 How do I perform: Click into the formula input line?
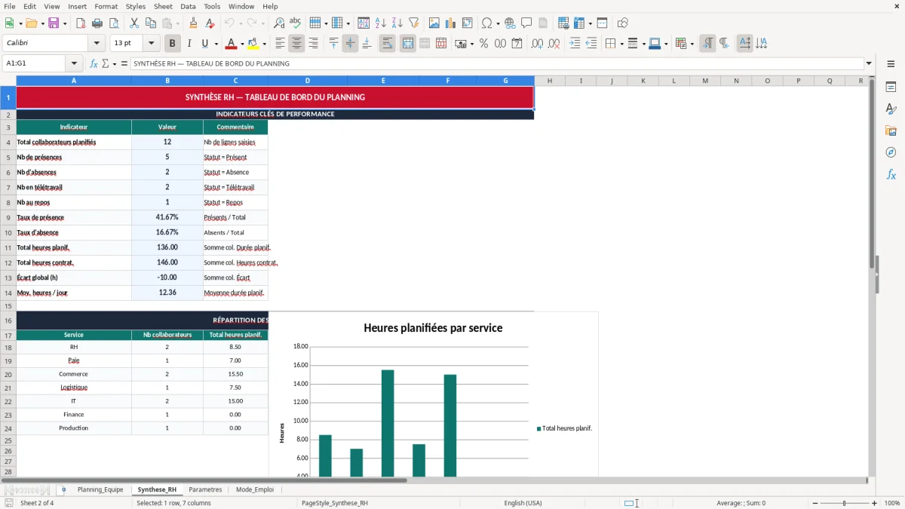(496, 64)
